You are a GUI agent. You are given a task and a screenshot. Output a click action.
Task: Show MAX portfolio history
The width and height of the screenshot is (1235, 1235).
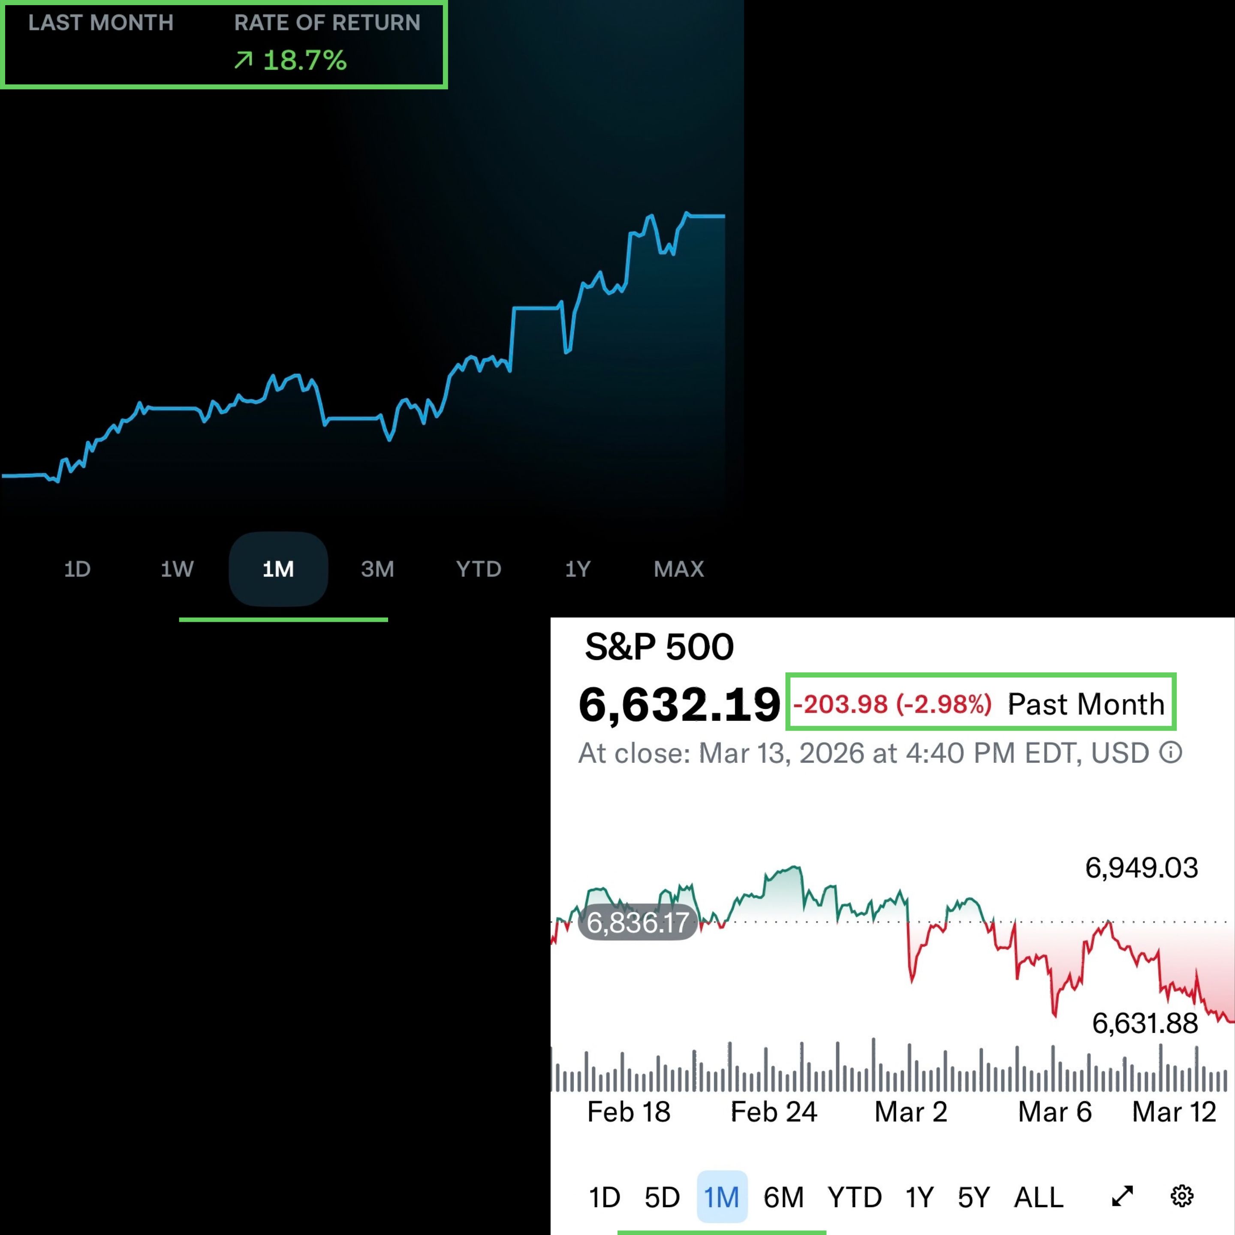(x=679, y=569)
